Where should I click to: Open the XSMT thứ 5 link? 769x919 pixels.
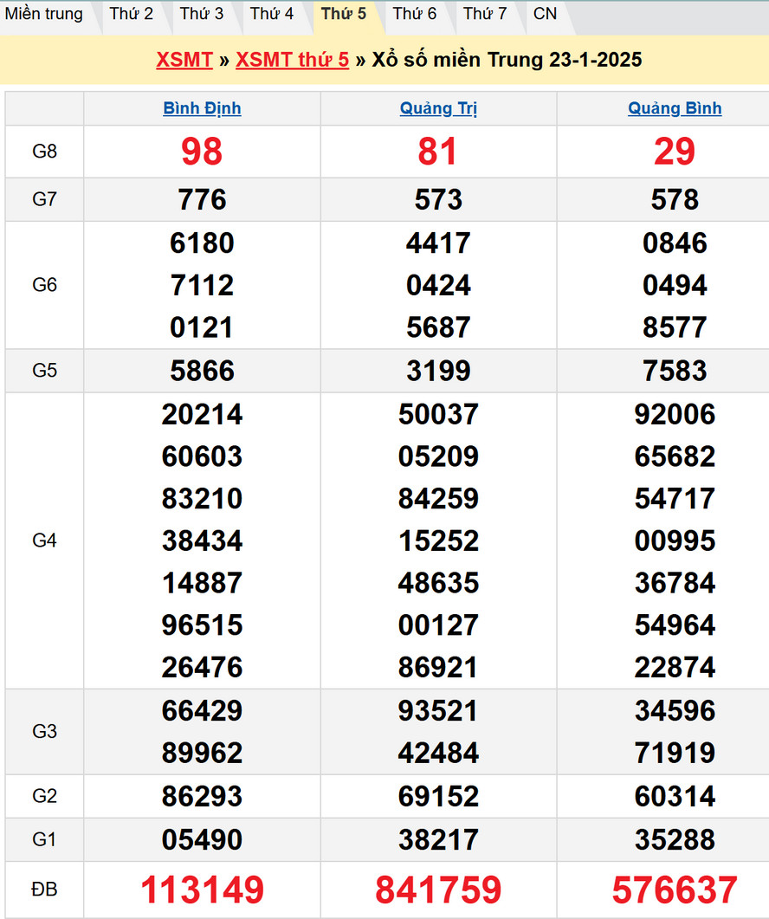(x=293, y=60)
